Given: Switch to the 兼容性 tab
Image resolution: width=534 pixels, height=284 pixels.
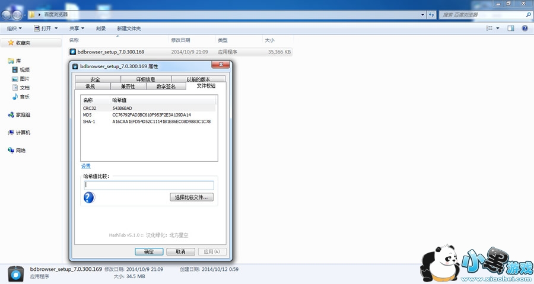Looking at the screenshot, I should [128, 87].
